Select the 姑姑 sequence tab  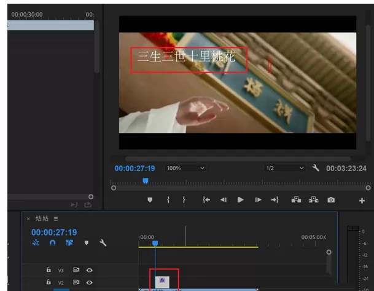(42, 218)
